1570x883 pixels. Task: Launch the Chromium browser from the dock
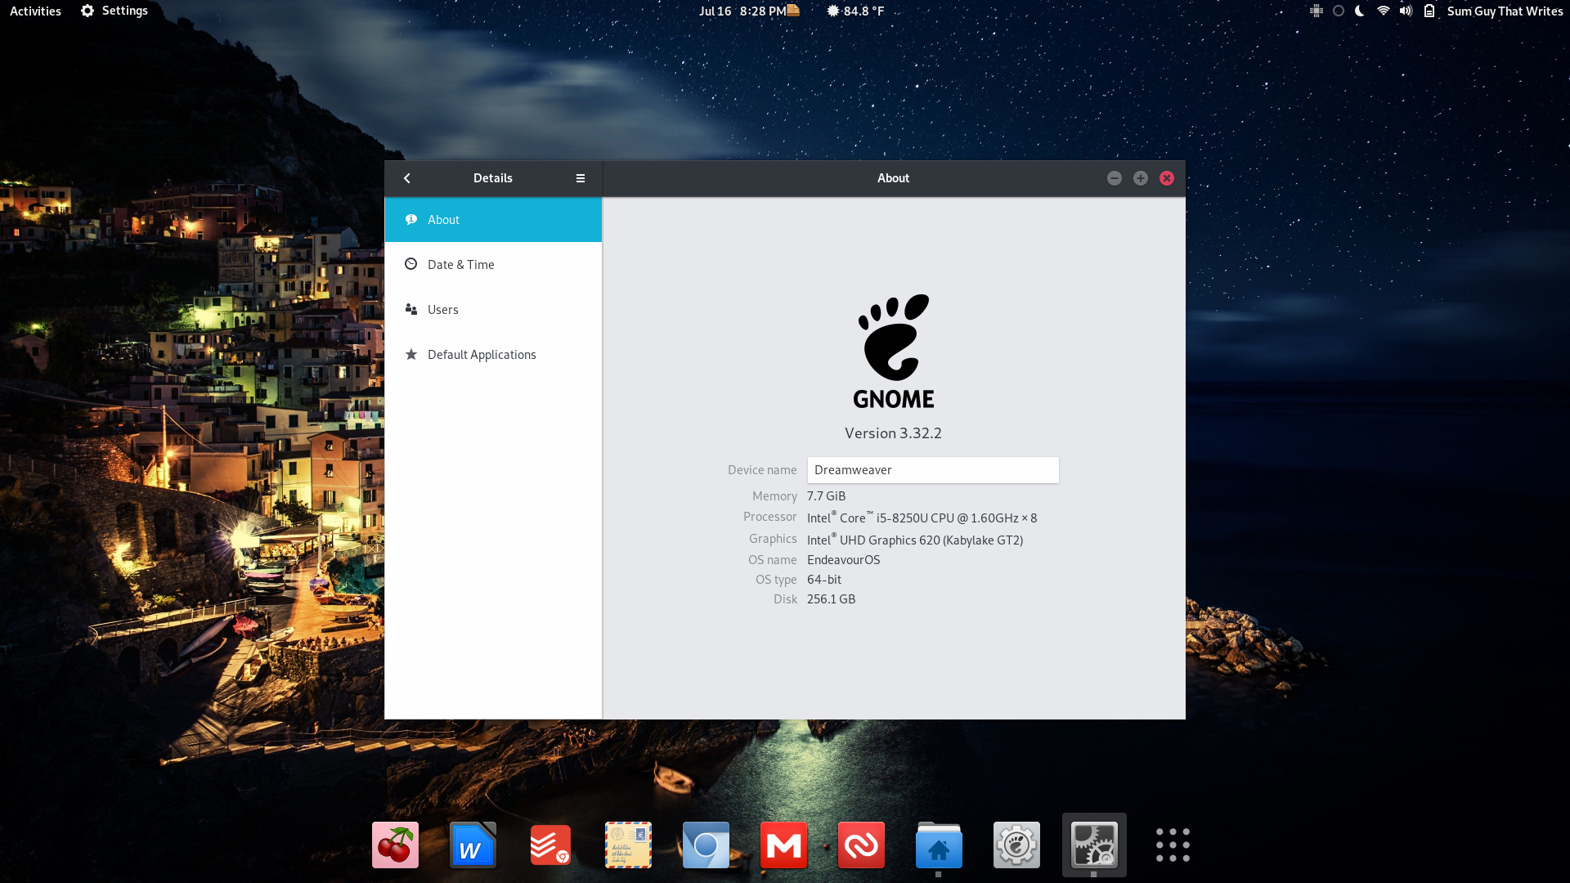[x=706, y=845]
